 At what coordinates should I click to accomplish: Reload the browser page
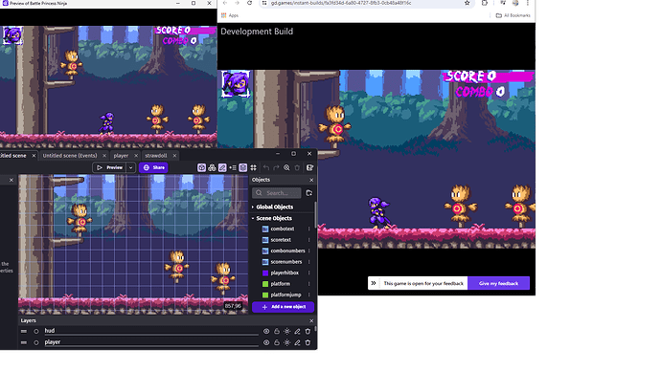(250, 3)
